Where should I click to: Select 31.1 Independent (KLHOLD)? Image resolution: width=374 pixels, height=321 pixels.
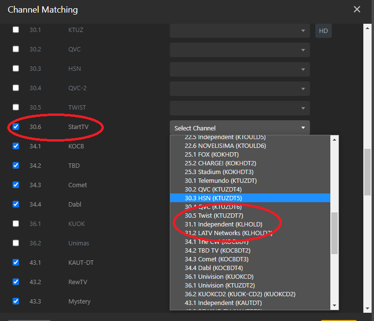[x=250, y=224]
